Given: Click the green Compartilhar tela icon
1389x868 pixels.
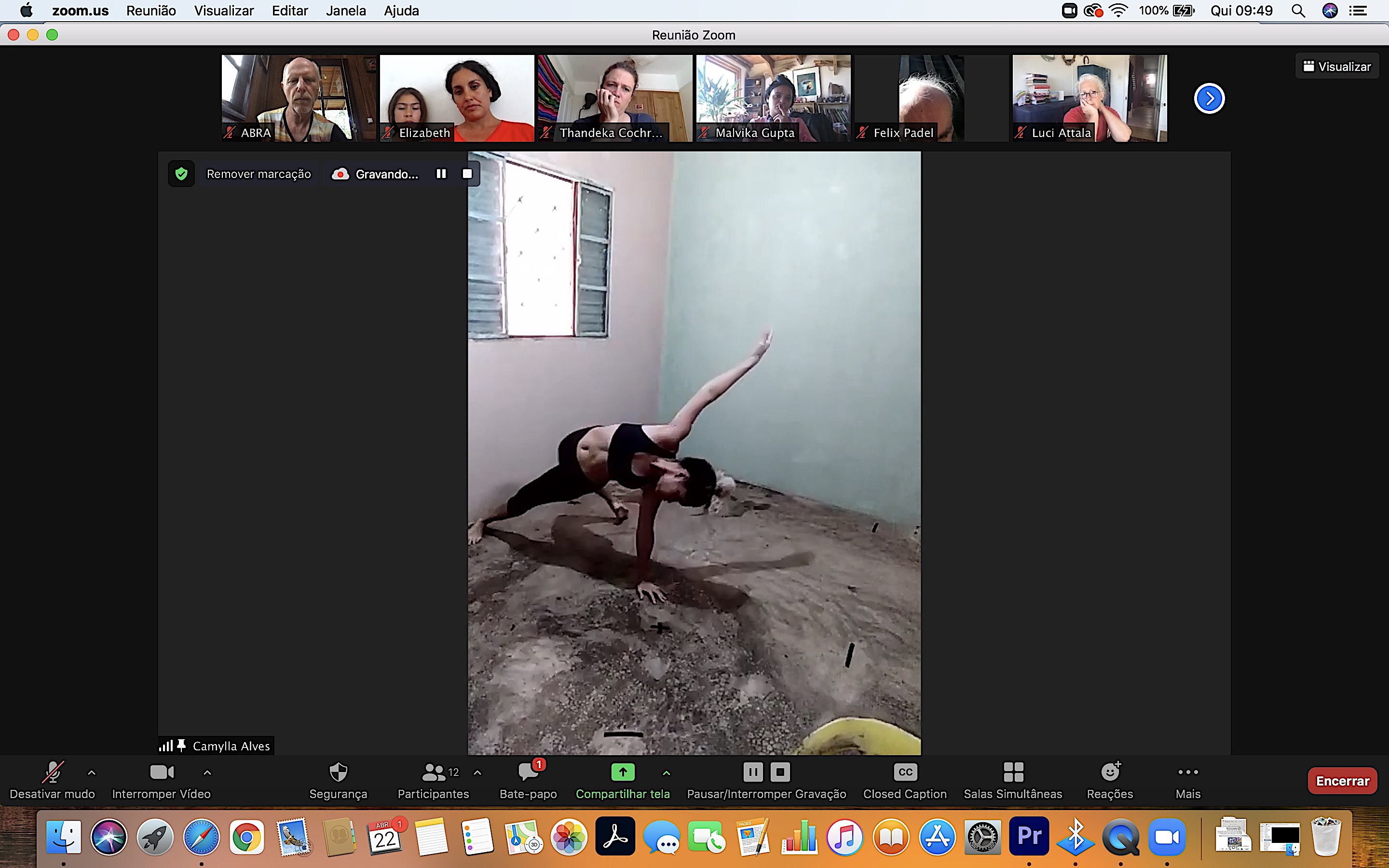Looking at the screenshot, I should pyautogui.click(x=623, y=773).
